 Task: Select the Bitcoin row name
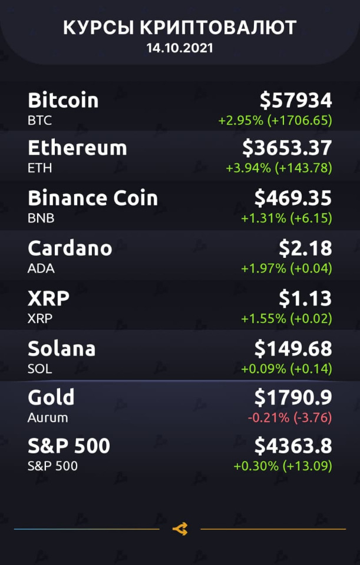pyautogui.click(x=63, y=100)
